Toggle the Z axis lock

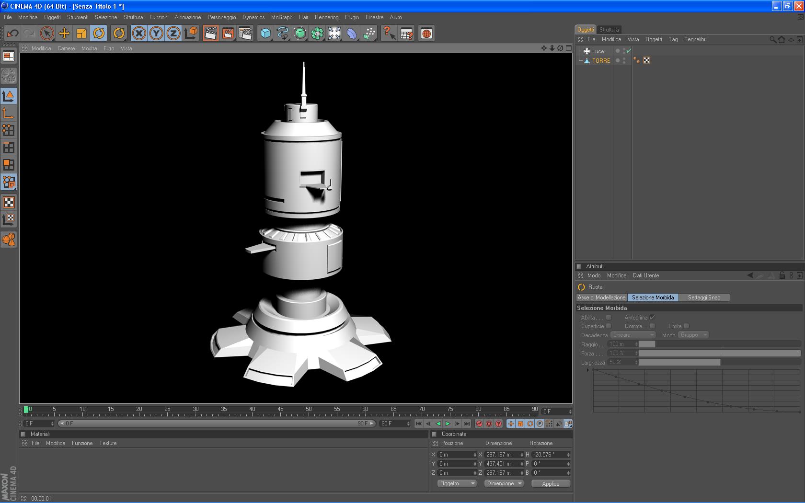(173, 34)
